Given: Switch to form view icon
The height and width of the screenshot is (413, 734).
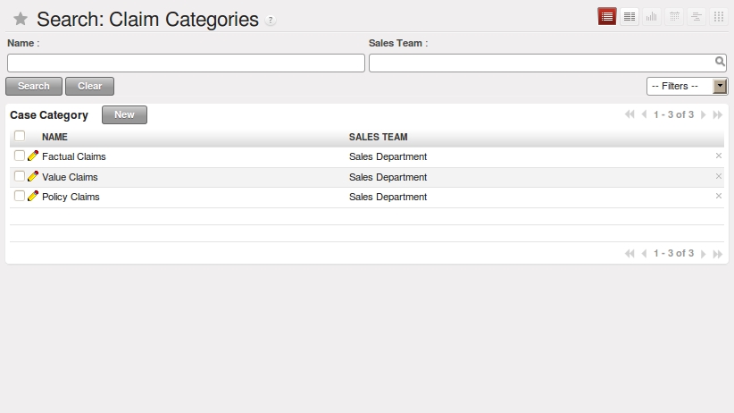Looking at the screenshot, I should tap(630, 16).
